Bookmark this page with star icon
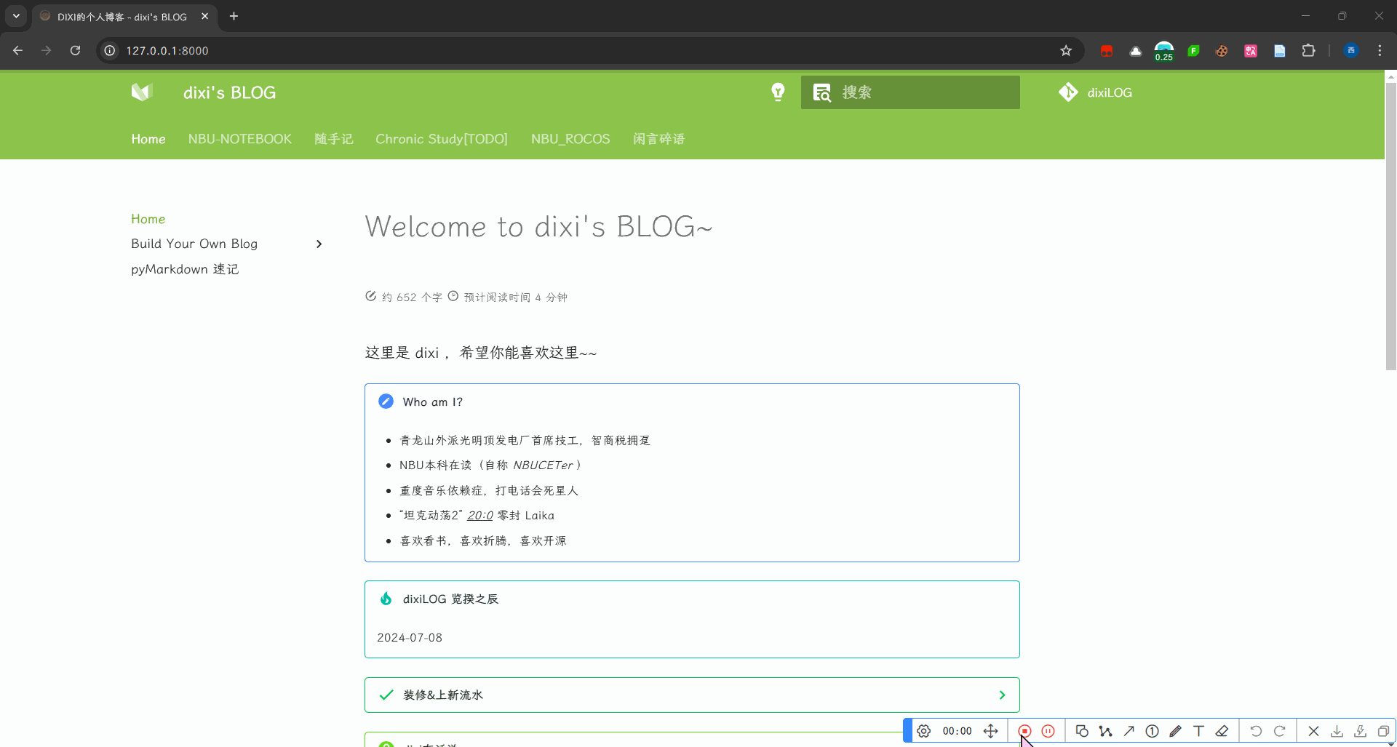 (1066, 50)
